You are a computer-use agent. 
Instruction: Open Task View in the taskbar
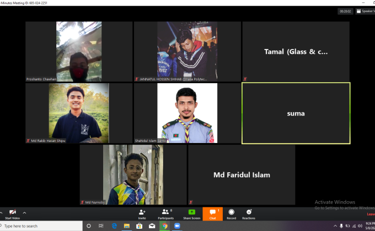[x=101, y=226]
